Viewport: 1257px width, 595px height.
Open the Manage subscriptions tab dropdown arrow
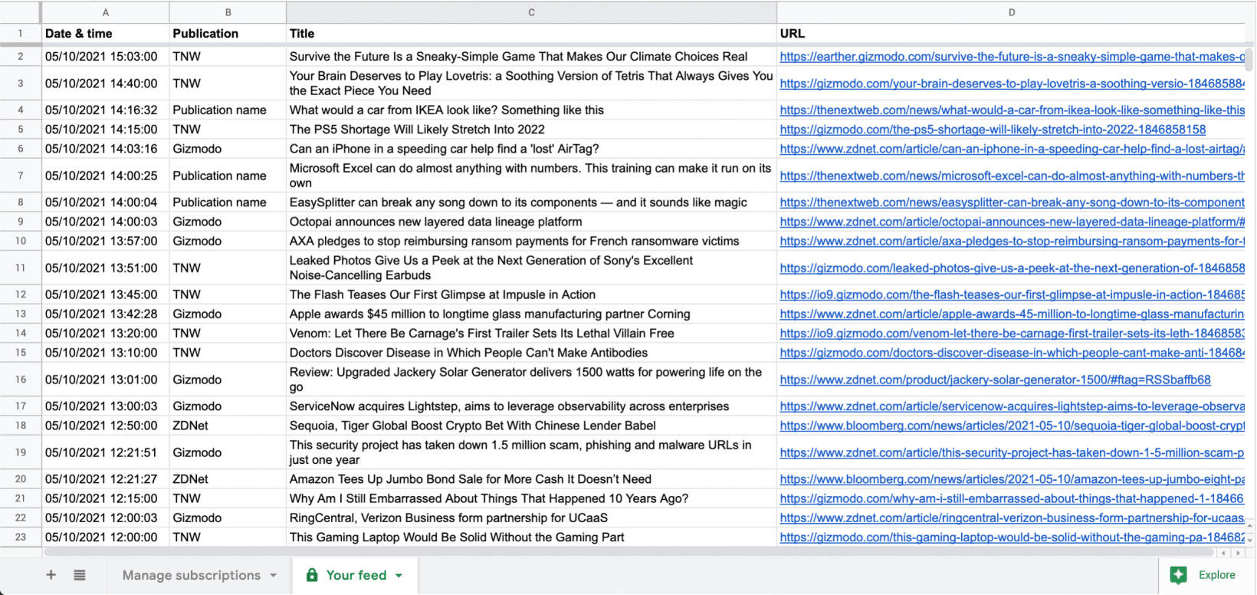pyautogui.click(x=274, y=575)
